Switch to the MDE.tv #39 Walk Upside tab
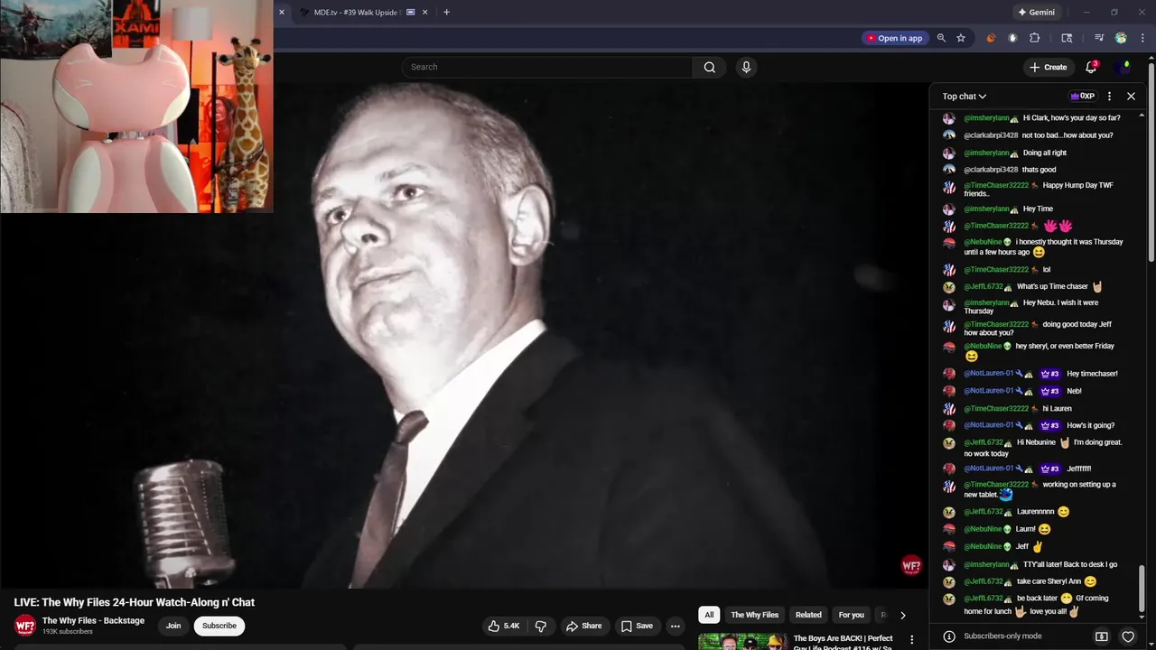 tap(357, 13)
